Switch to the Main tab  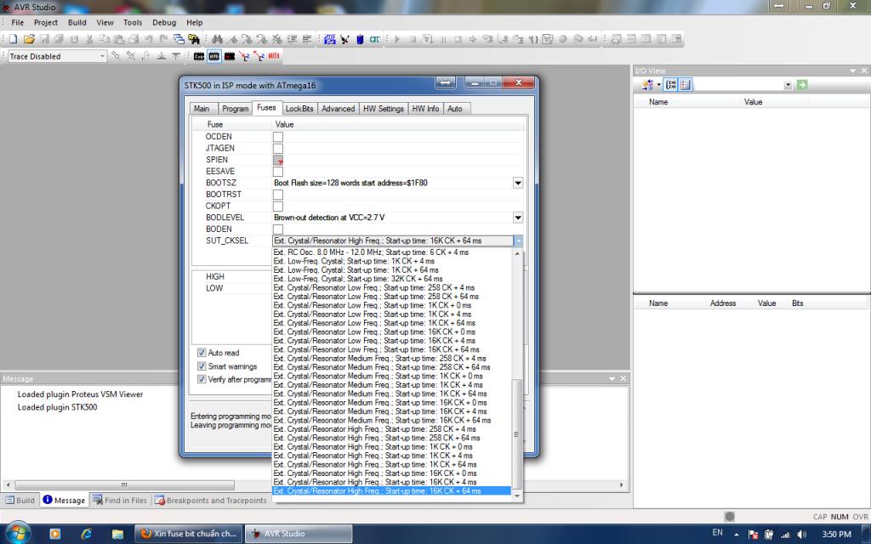[x=202, y=109]
